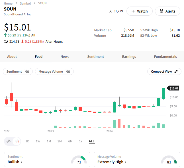
Task: Click the Market Cap value $5.55B
Action: (129, 30)
